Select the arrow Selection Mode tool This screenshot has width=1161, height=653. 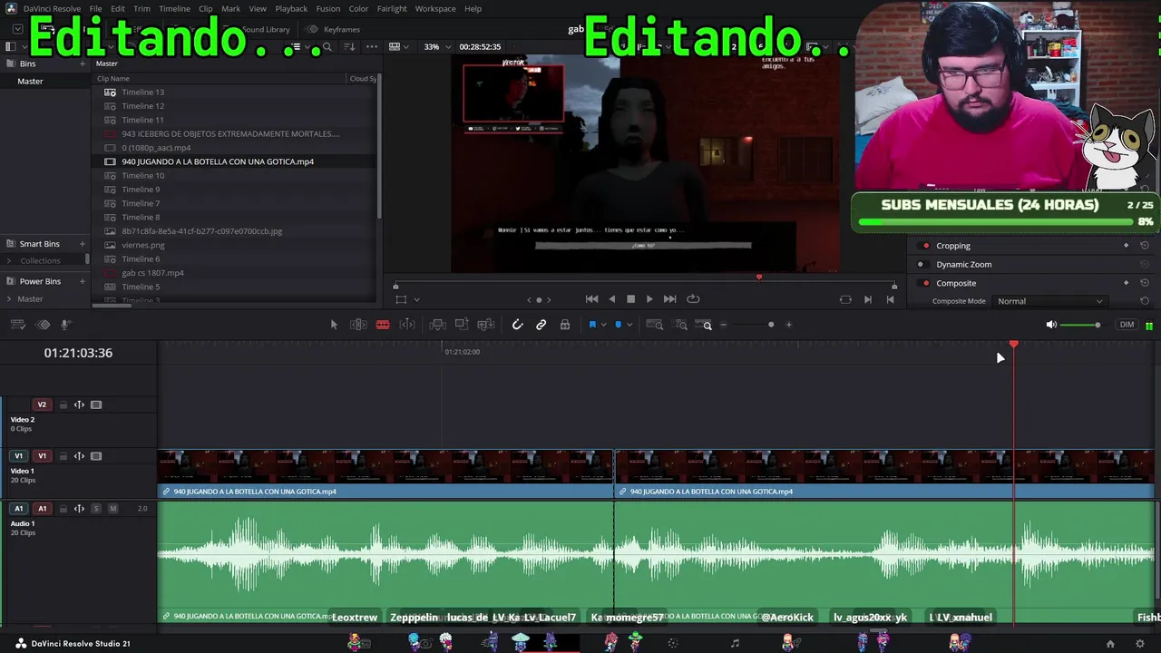[x=334, y=325]
